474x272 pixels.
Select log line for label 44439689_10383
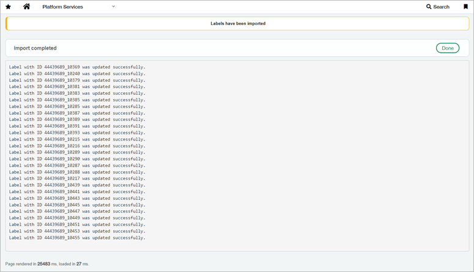pos(77,94)
